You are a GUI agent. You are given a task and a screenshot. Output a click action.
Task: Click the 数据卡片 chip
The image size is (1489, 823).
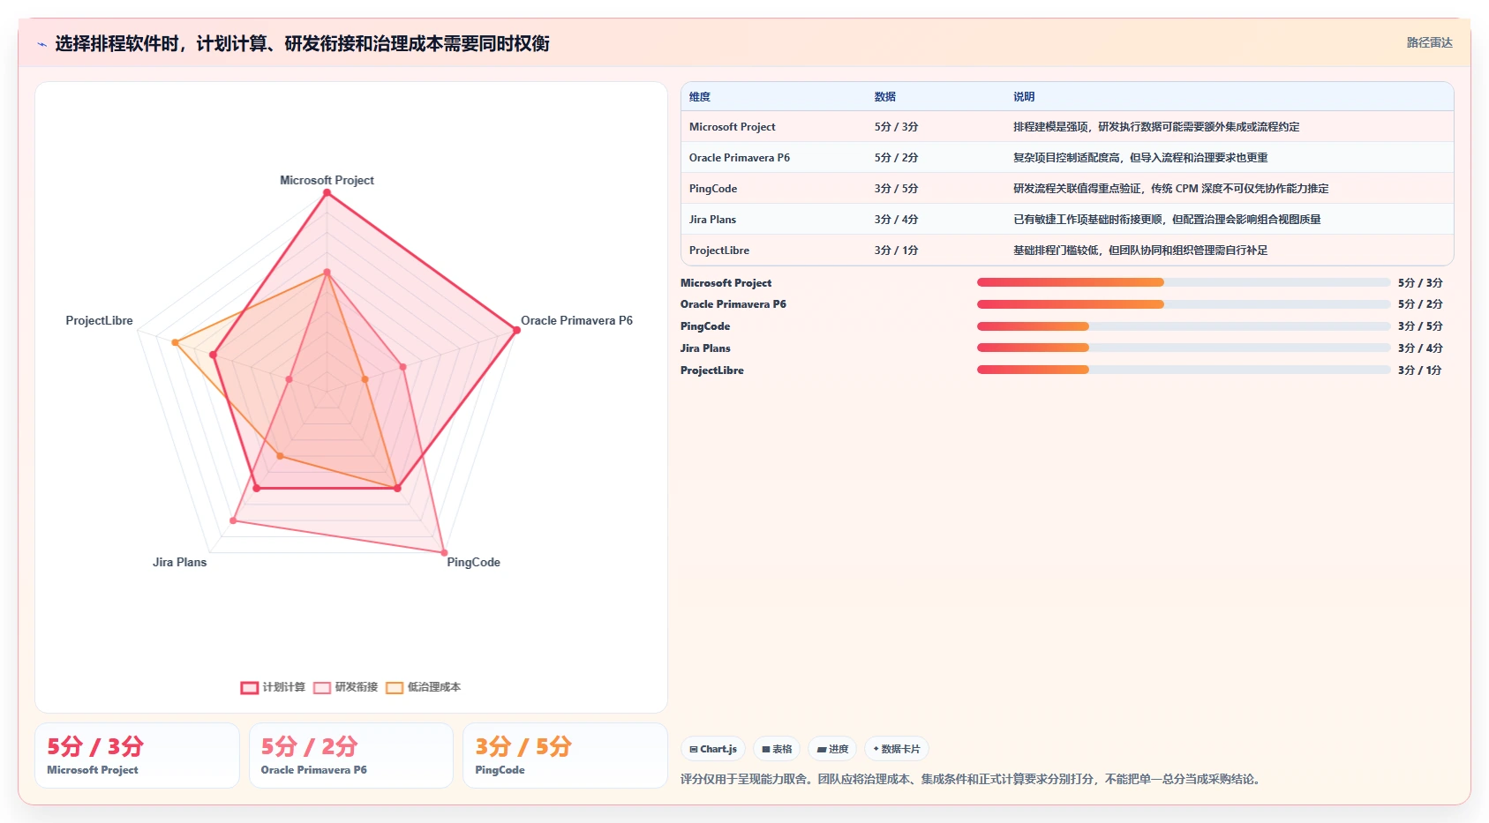pos(897,749)
